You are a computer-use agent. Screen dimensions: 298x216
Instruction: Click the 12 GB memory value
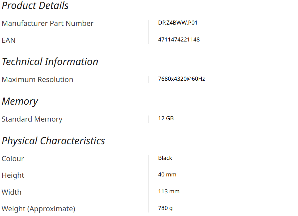point(166,118)
